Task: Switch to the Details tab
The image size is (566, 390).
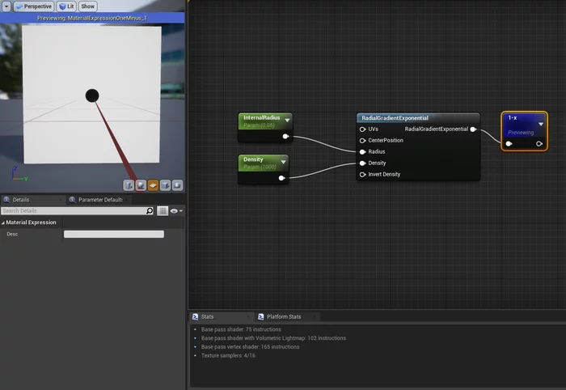Action: pos(21,200)
